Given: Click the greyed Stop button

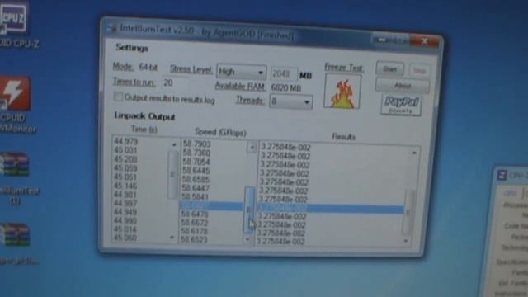Looking at the screenshot, I should [x=419, y=71].
